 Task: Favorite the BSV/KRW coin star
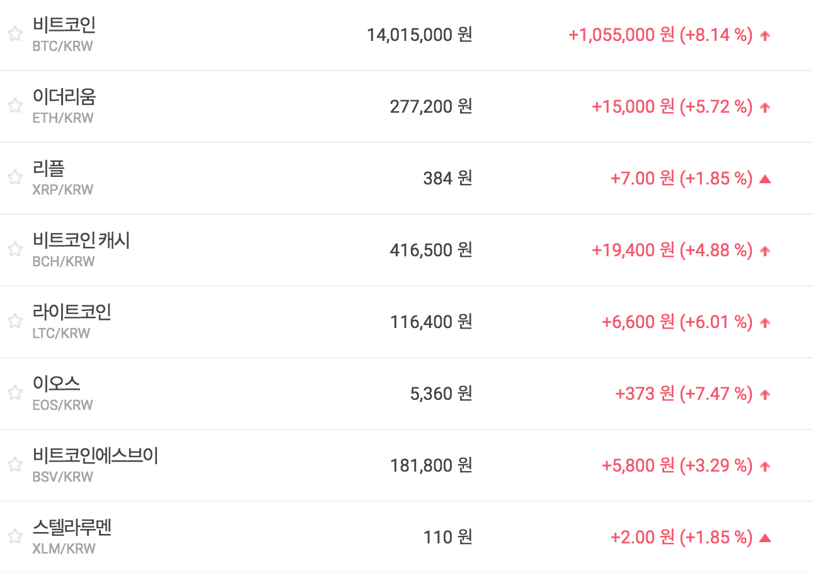(15, 465)
